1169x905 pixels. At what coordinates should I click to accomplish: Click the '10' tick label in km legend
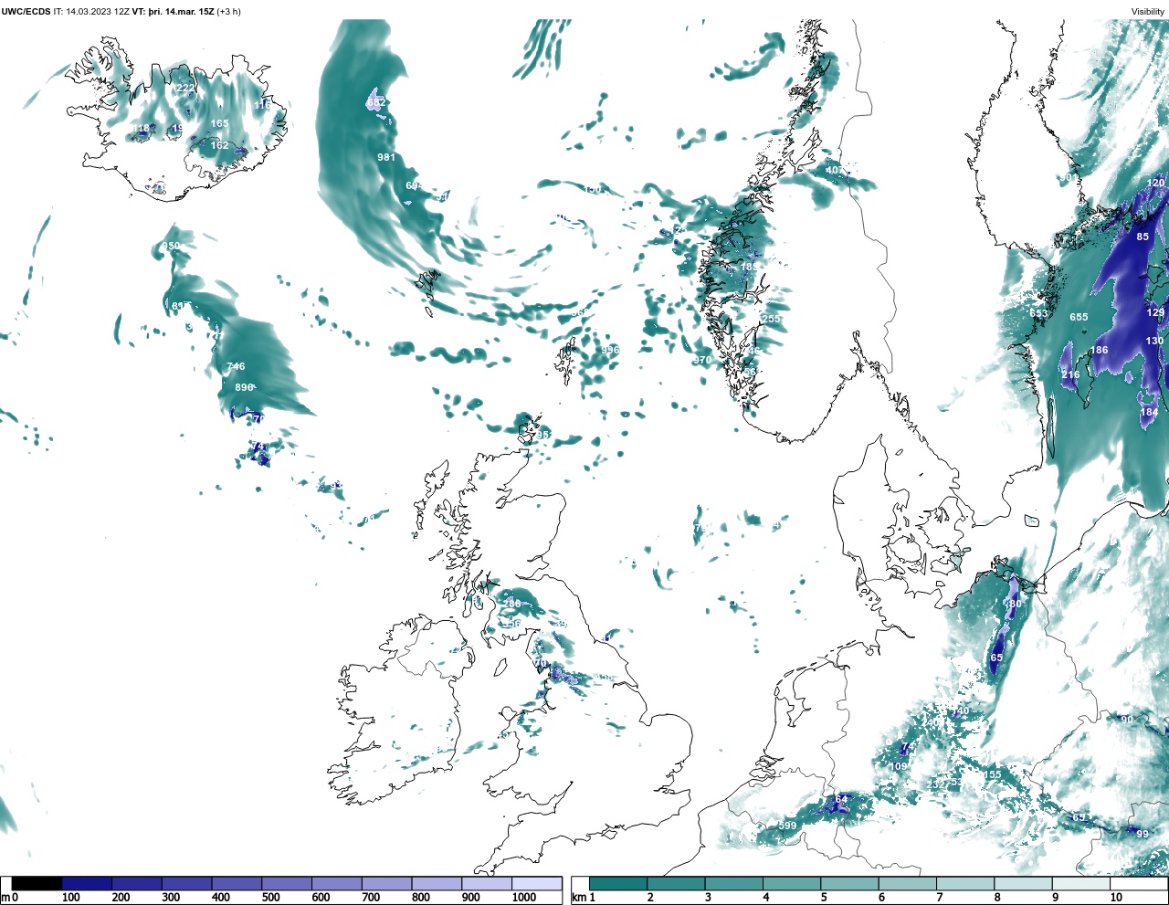click(1116, 898)
